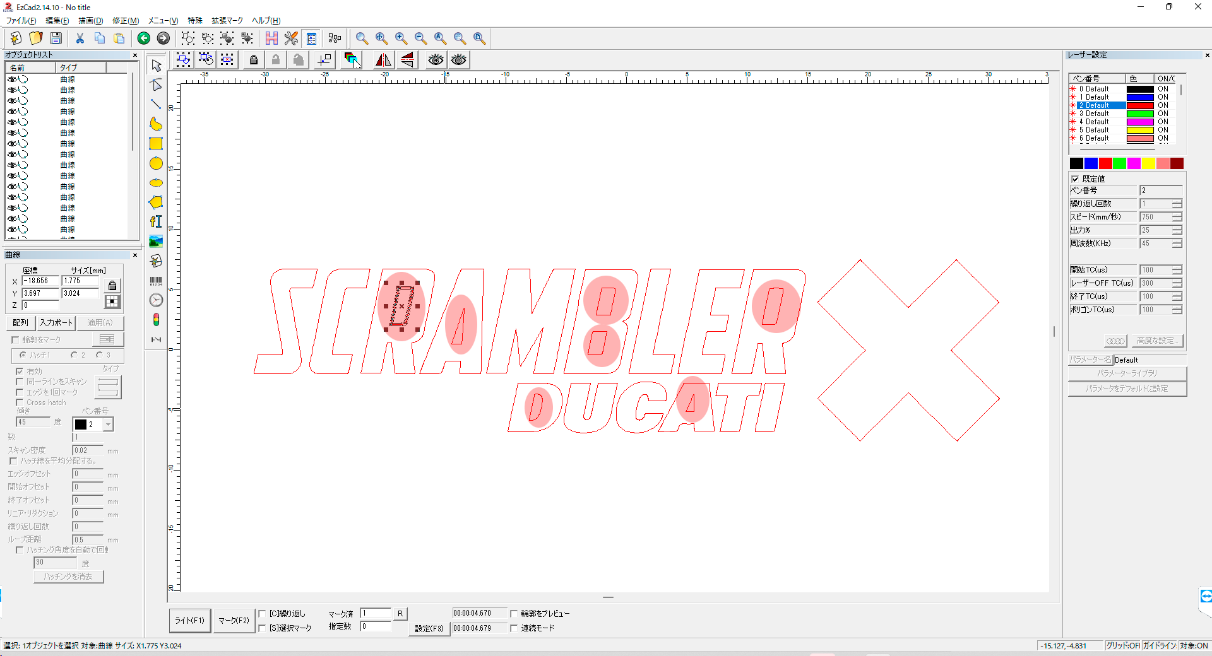Screen dimensions: 1212x656
Task: Click the barcode tool icon
Action: pos(156,281)
